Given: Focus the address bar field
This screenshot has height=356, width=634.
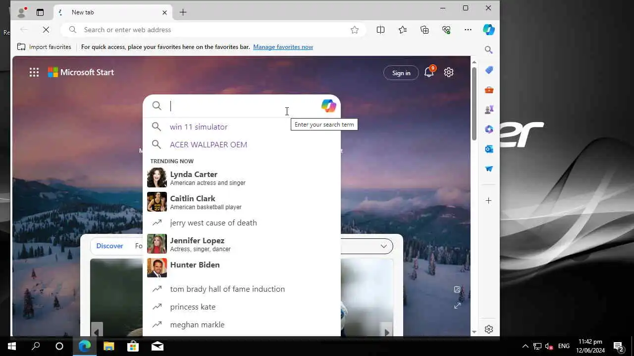Looking at the screenshot, I should pyautogui.click(x=213, y=30).
